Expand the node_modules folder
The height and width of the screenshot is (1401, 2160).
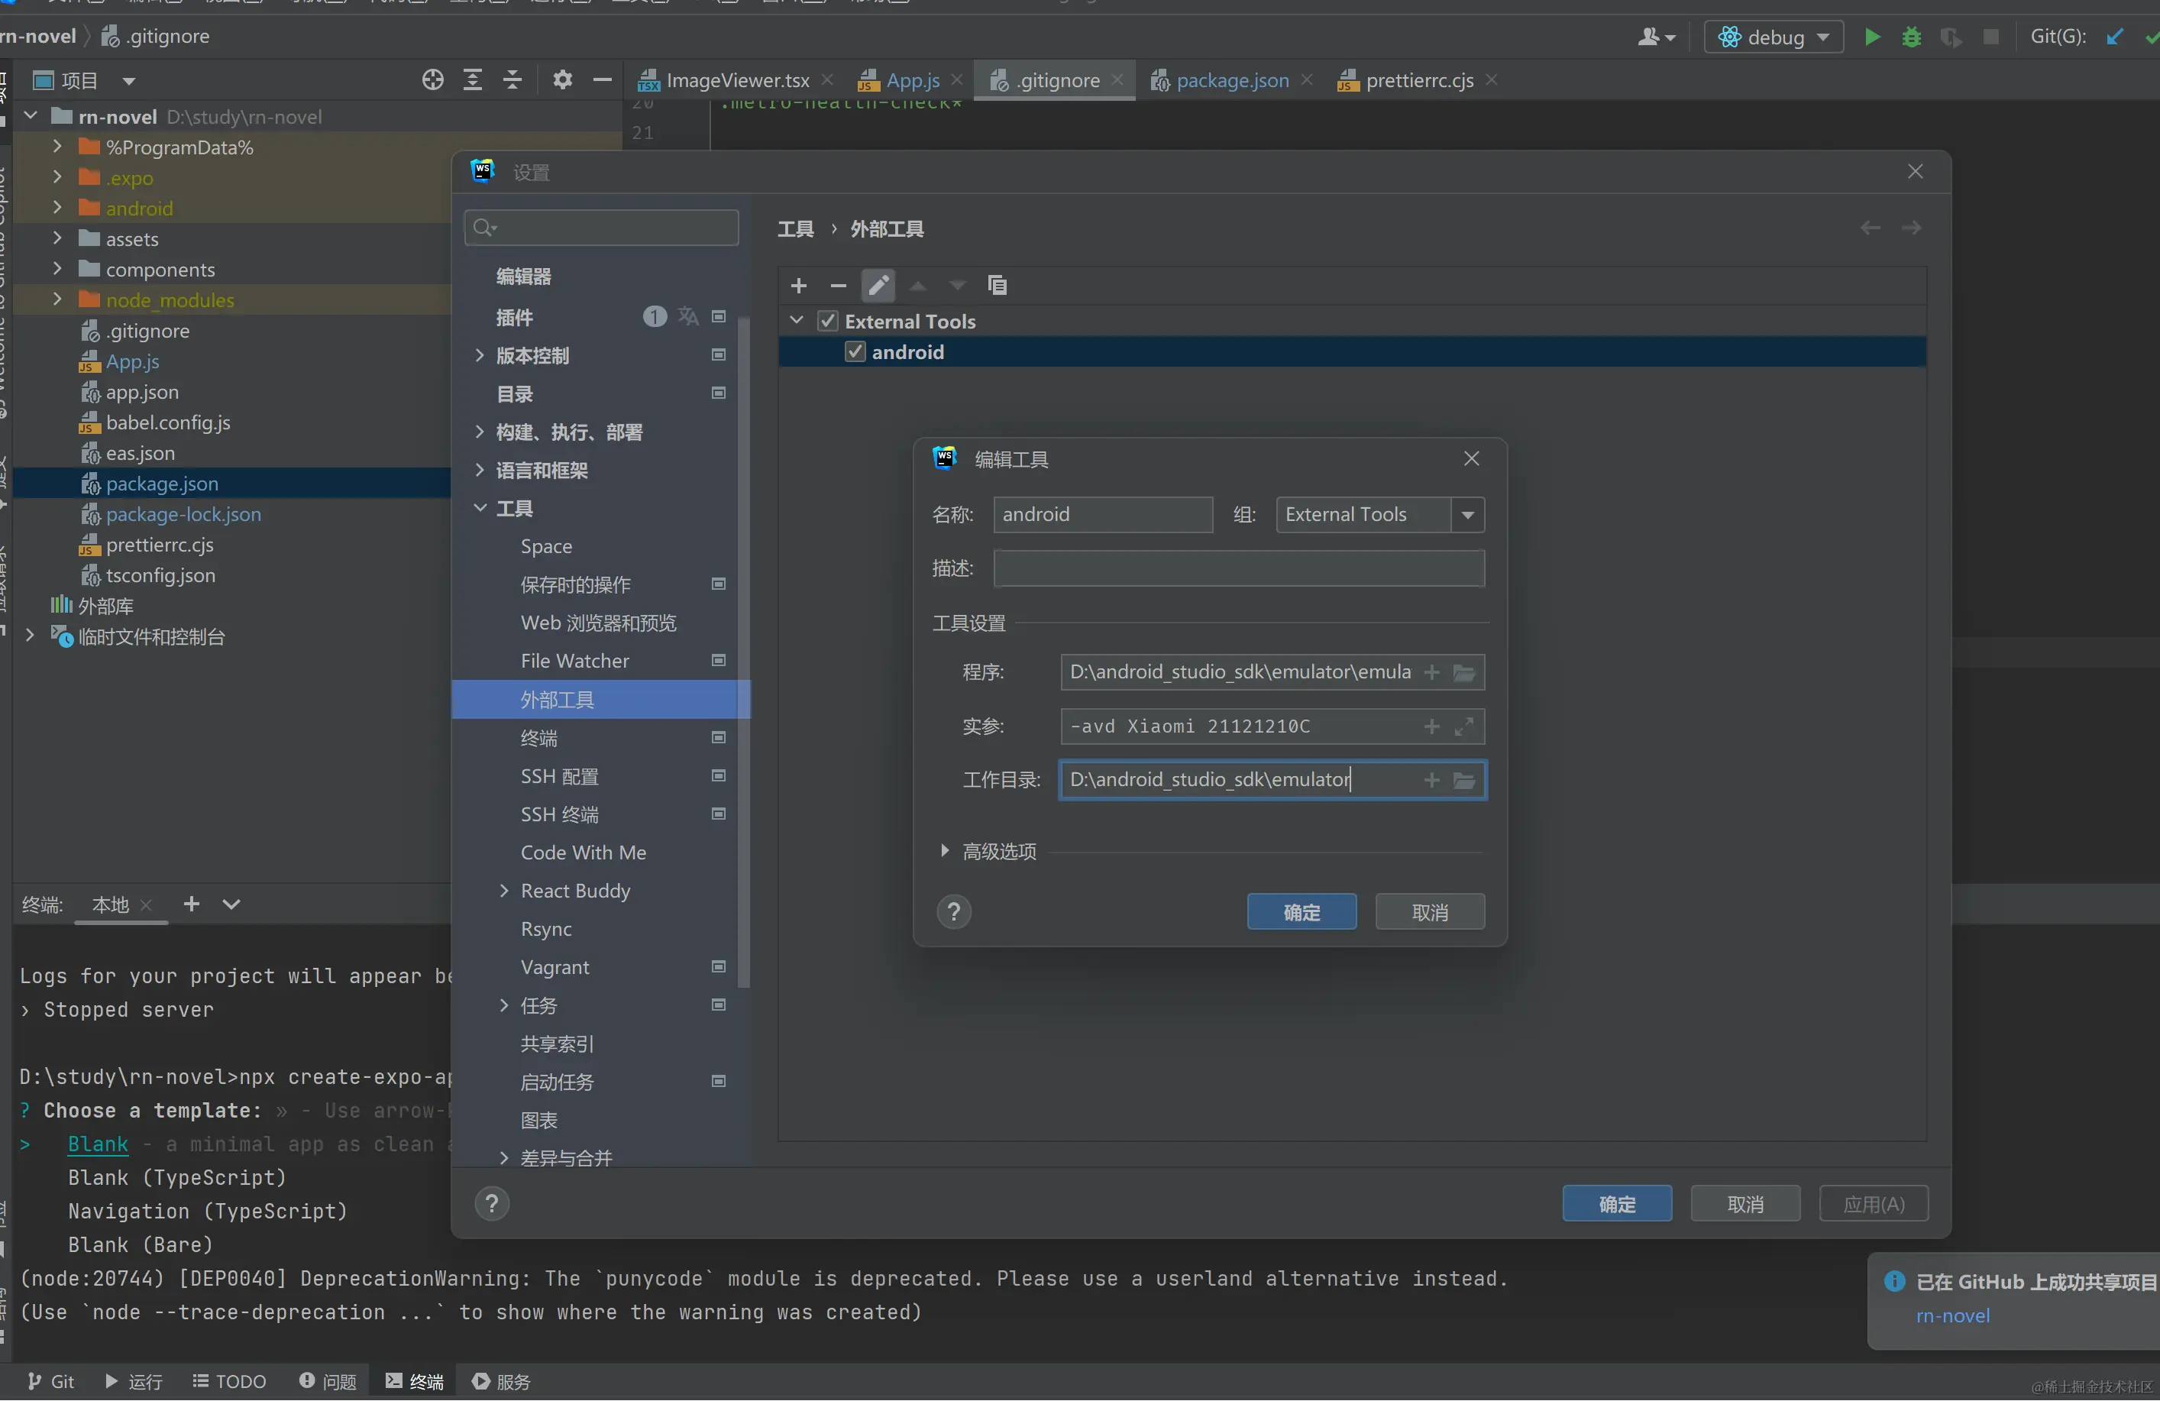57,299
